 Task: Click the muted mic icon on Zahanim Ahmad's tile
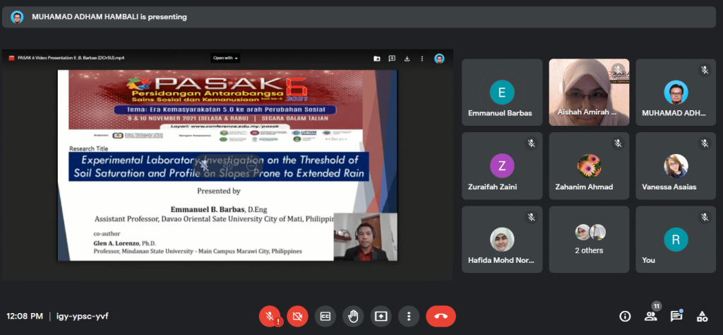tap(618, 143)
